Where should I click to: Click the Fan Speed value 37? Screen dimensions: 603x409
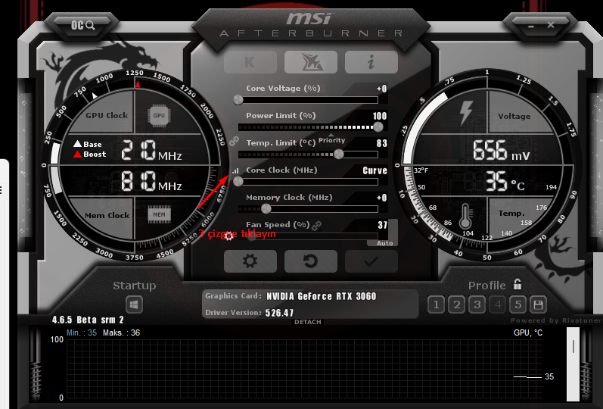click(382, 225)
